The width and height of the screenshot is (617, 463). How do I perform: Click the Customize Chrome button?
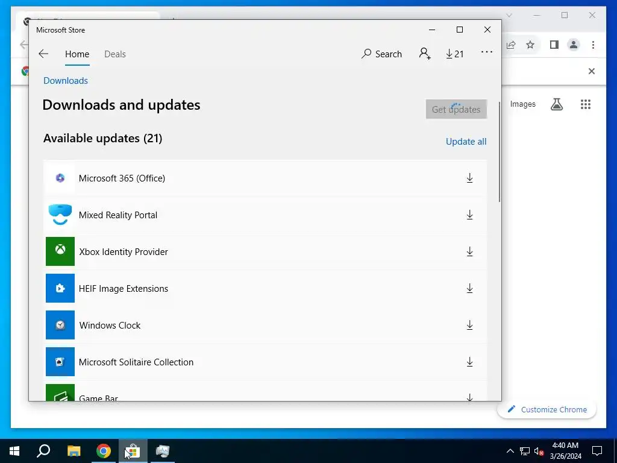[x=547, y=409]
